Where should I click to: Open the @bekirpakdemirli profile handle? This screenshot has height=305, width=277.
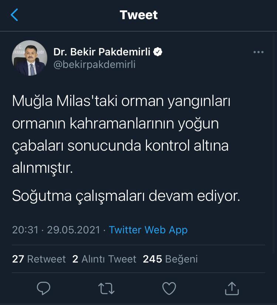coord(94,65)
